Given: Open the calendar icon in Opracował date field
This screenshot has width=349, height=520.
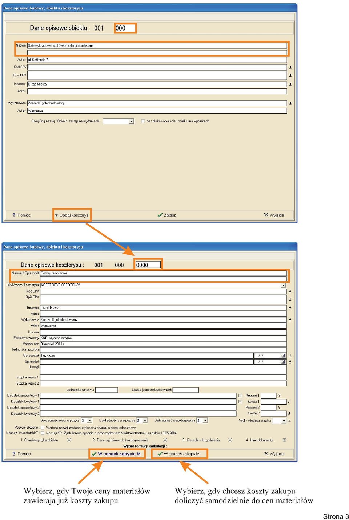Looking at the screenshot, I should point(283,356).
